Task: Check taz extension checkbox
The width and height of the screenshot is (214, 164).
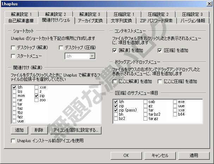Action: point(14,108)
